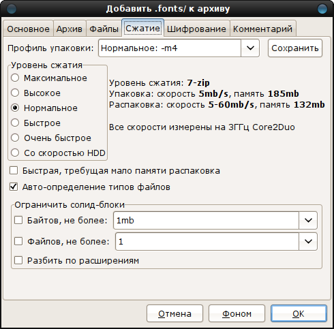Click the 'Уровень сжатия: 7-zip' info text
The image size is (334, 329).
tap(160, 83)
